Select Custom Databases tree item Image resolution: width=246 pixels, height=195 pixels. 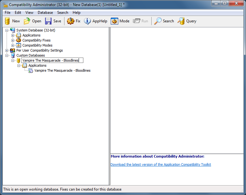pos(31,55)
